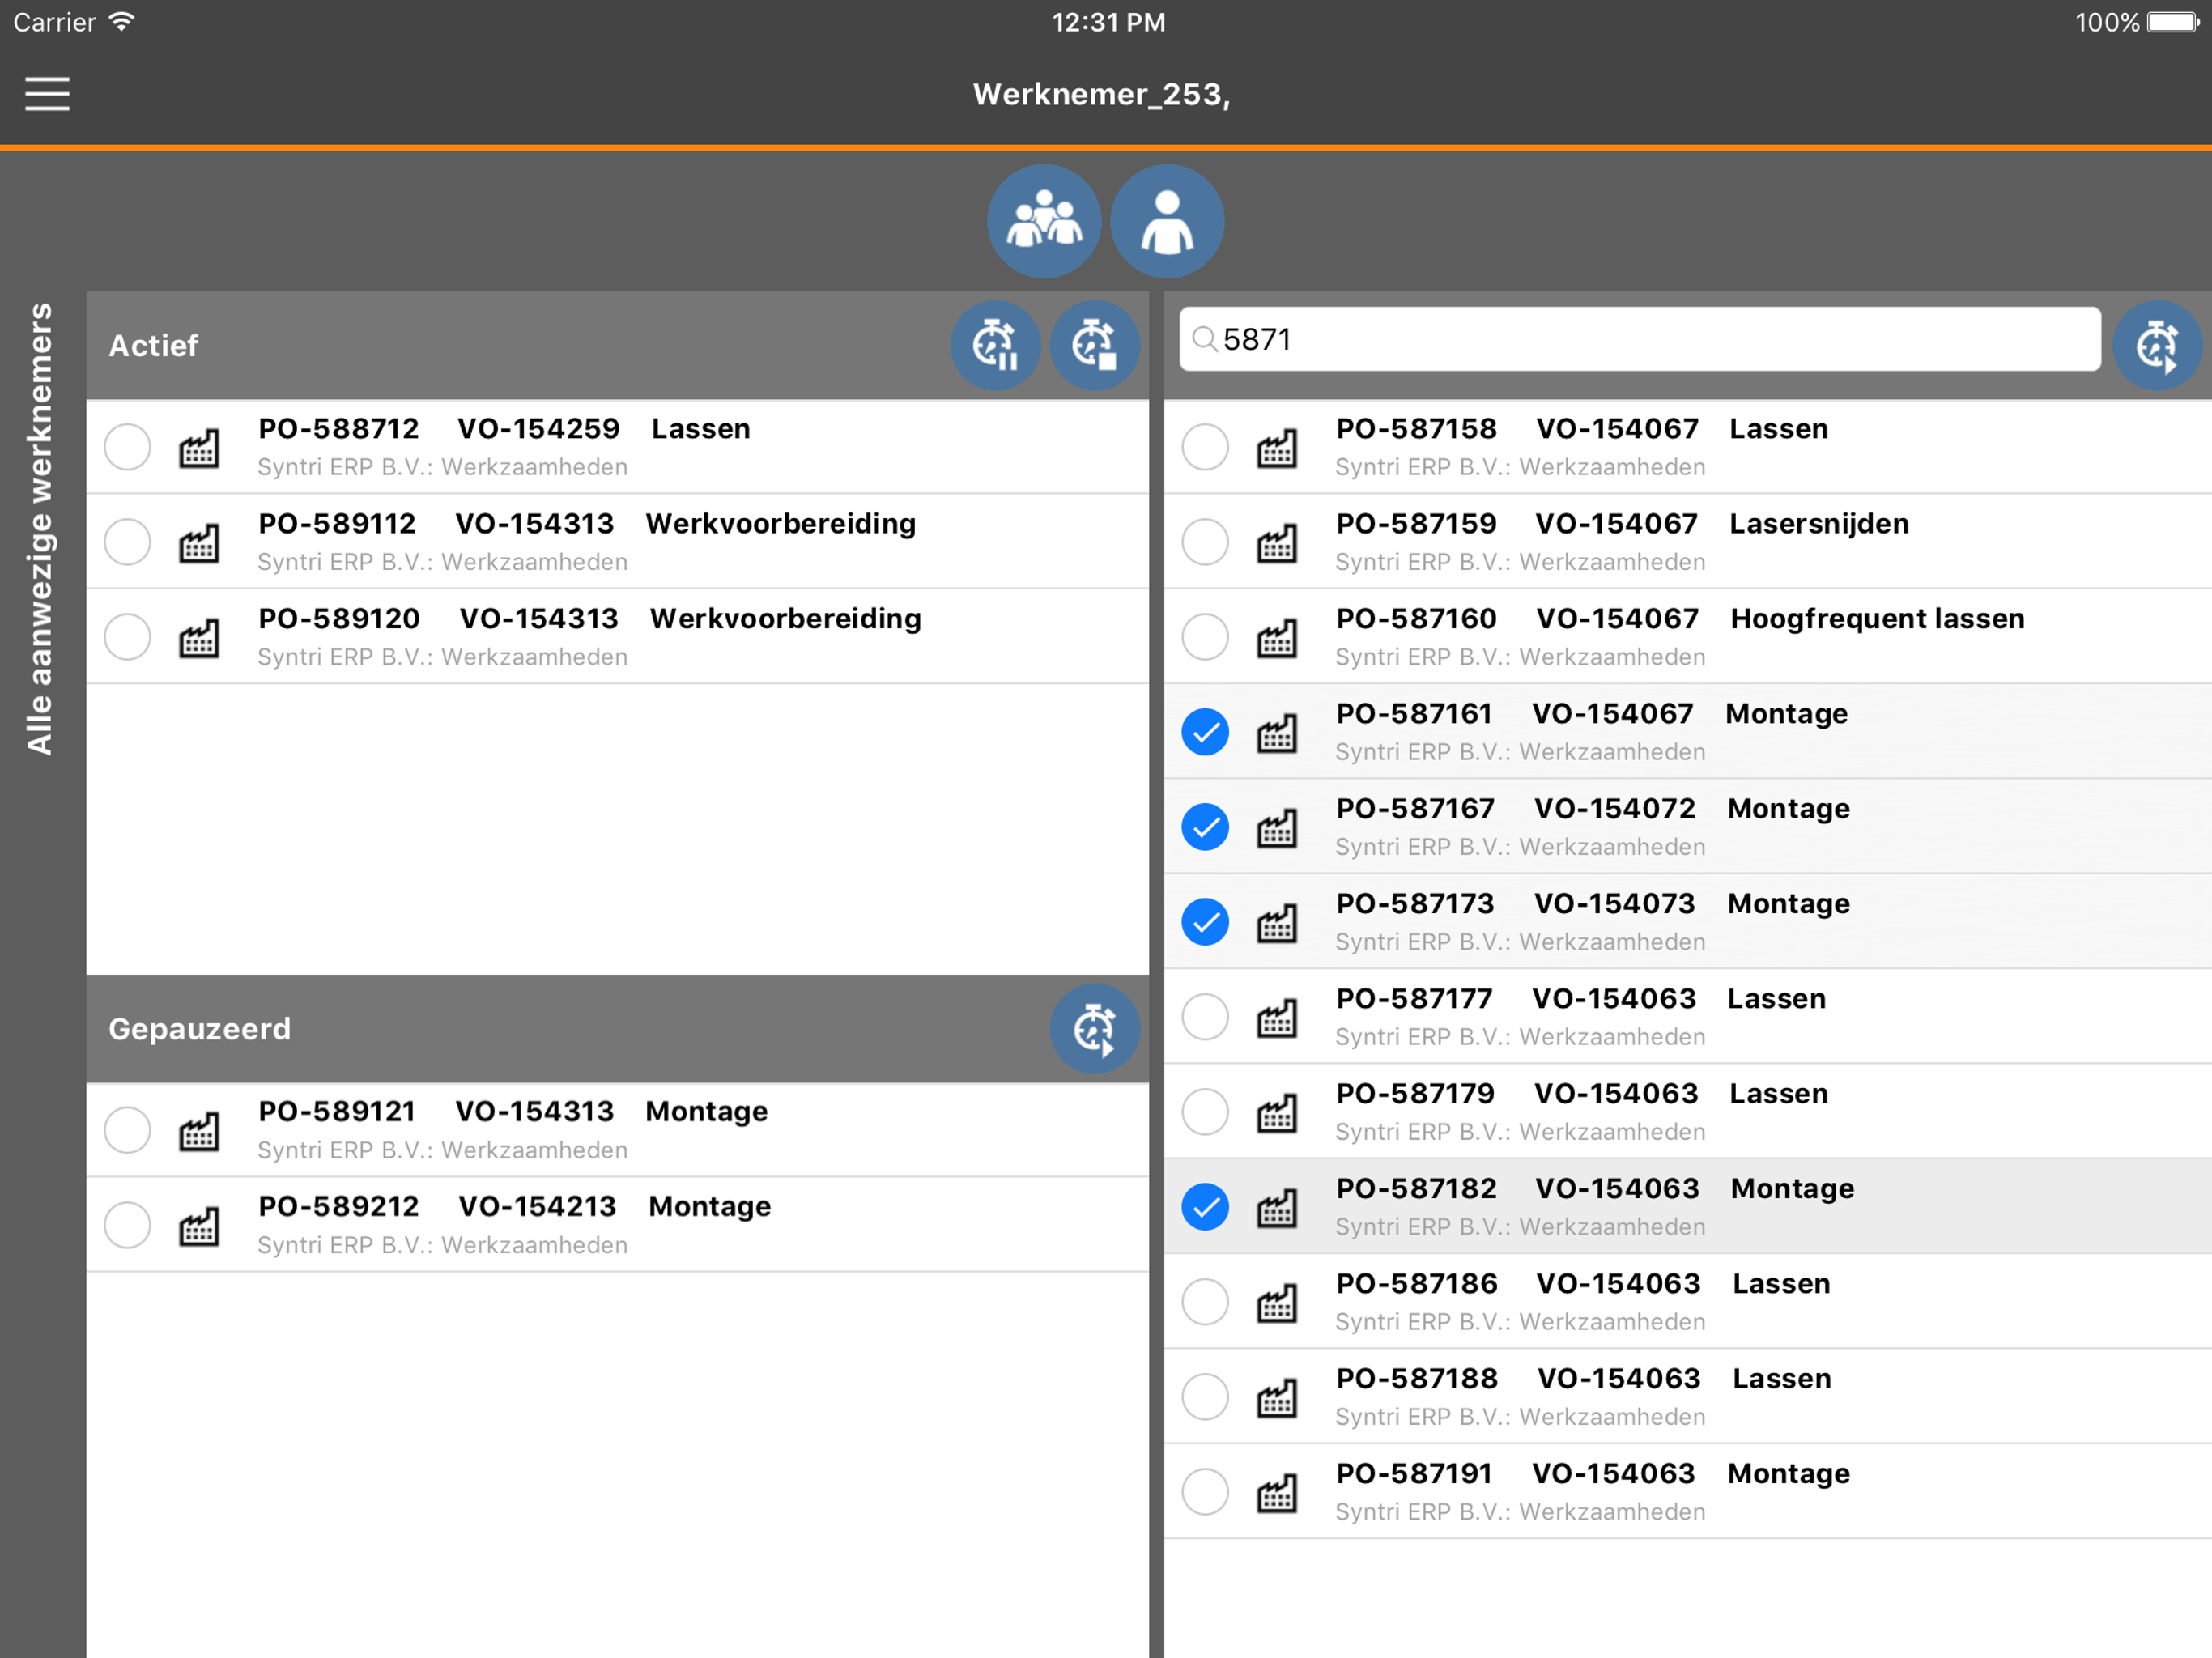Check PO-587188 Lassen
The image size is (2212, 1658).
(1205, 1397)
